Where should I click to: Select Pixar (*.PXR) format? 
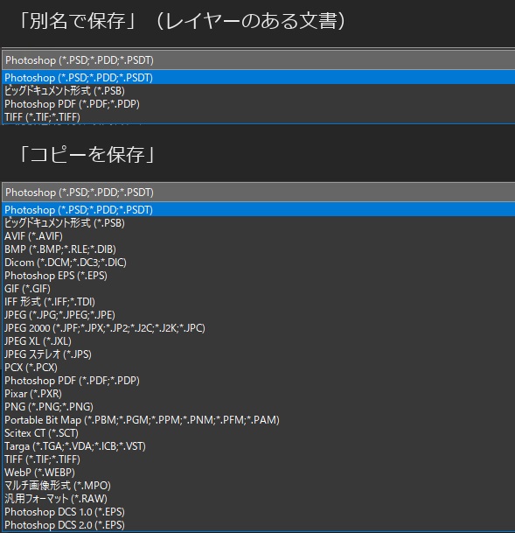point(259,394)
